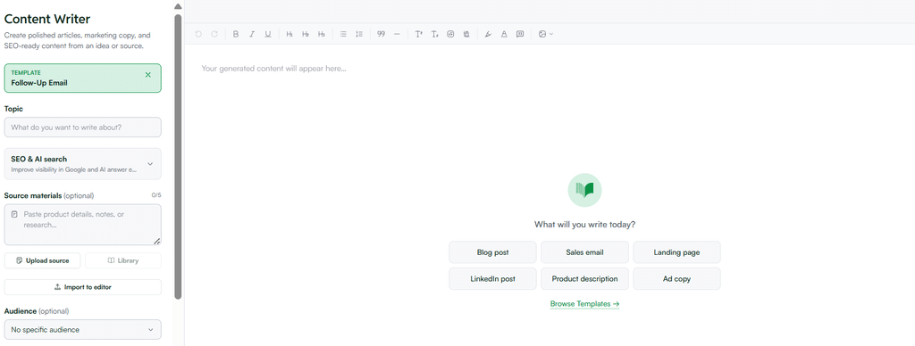Select the highlighter tool
Viewport: 915px width, 346px height.
click(x=488, y=35)
